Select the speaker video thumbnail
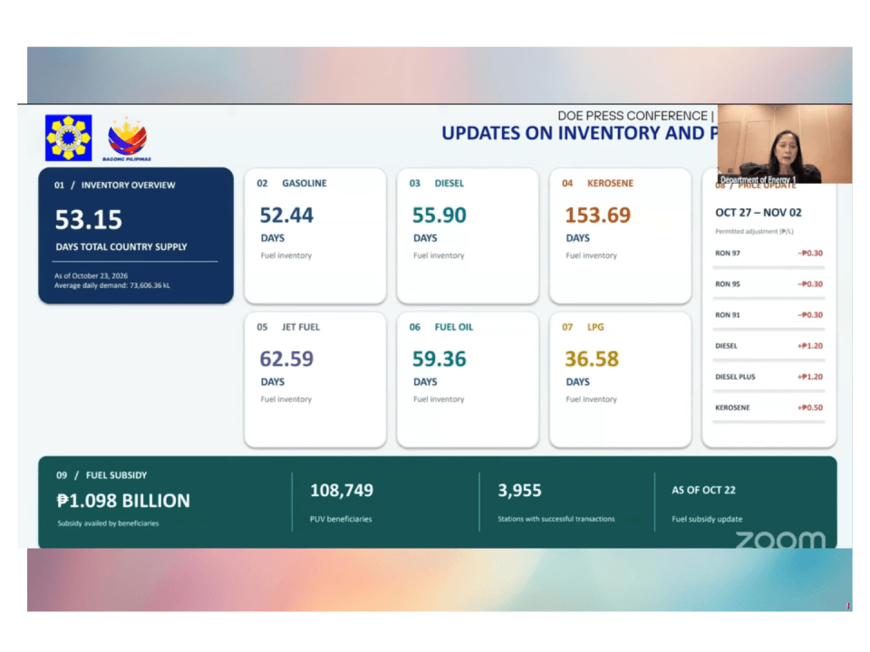 (785, 144)
